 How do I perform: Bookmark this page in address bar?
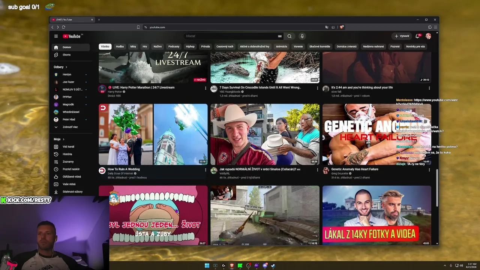(x=138, y=27)
